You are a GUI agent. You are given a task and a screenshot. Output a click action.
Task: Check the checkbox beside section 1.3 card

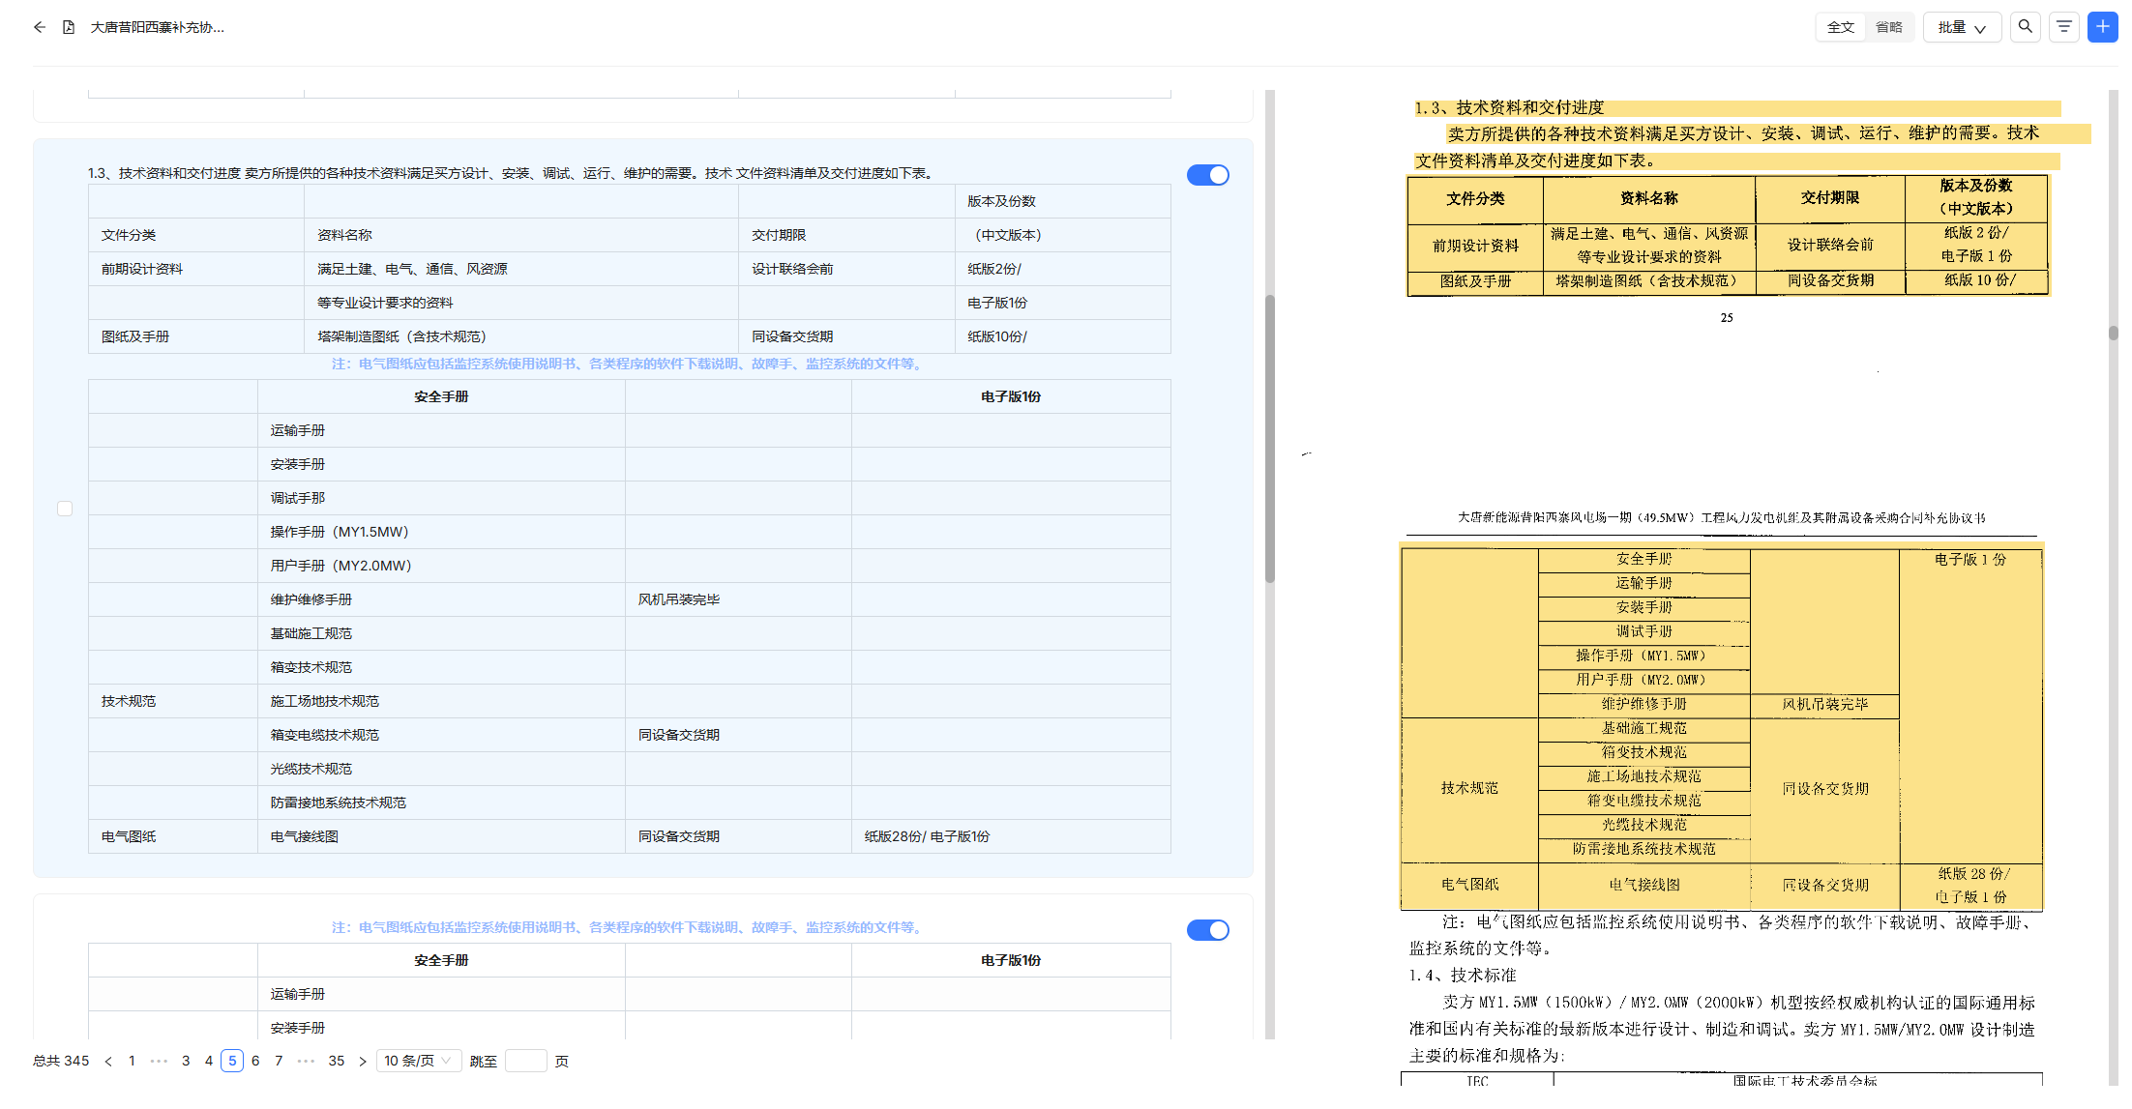pyautogui.click(x=65, y=509)
